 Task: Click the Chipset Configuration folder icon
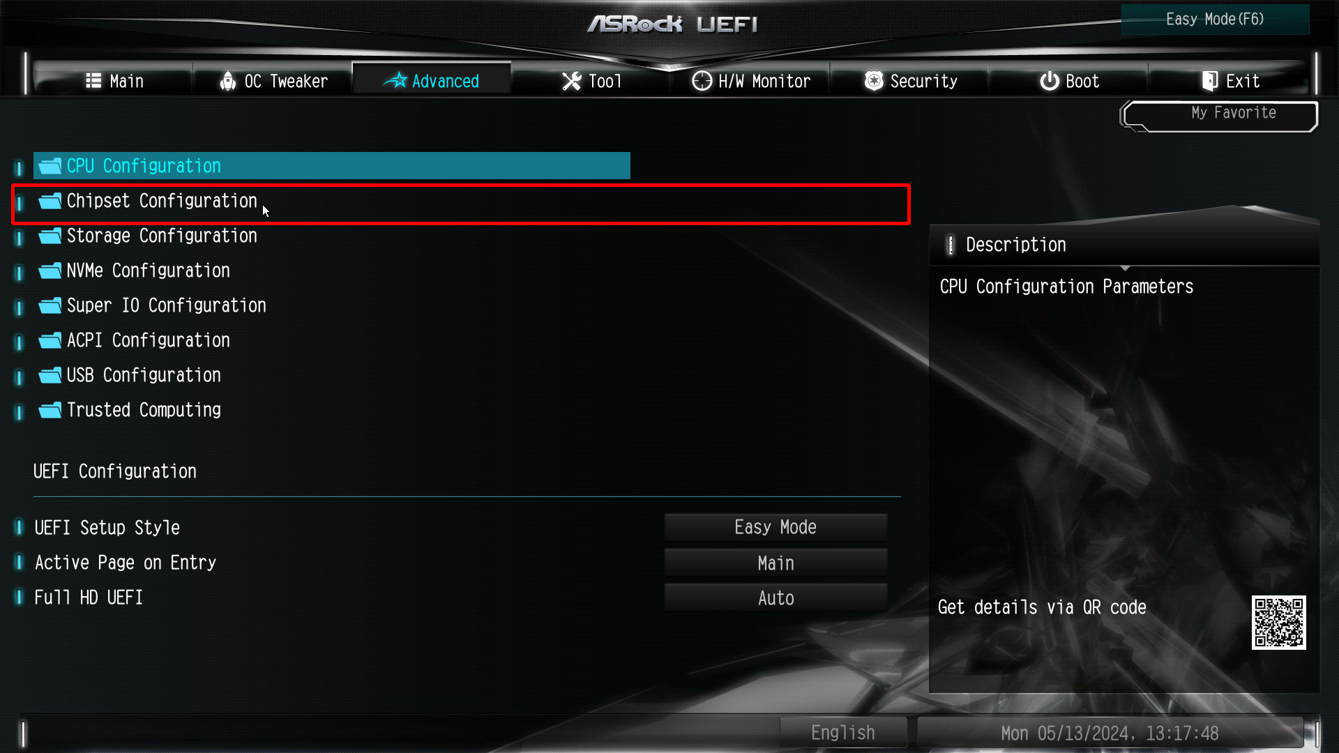50,201
